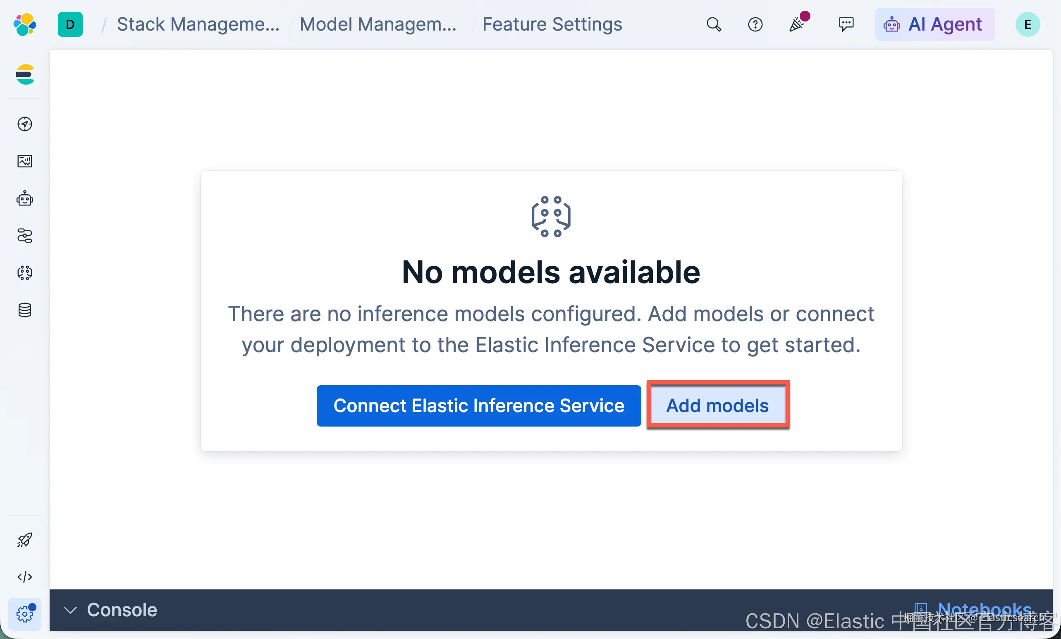
Task: Open the database index management icon
Action: tap(25, 310)
